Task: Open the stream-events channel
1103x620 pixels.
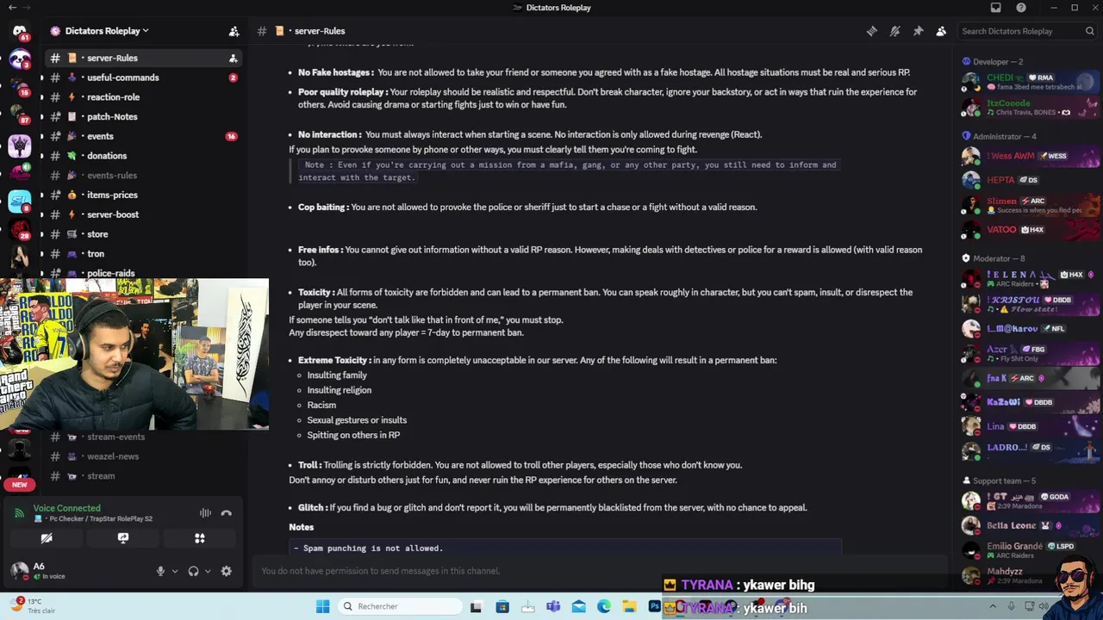Action: click(143, 437)
